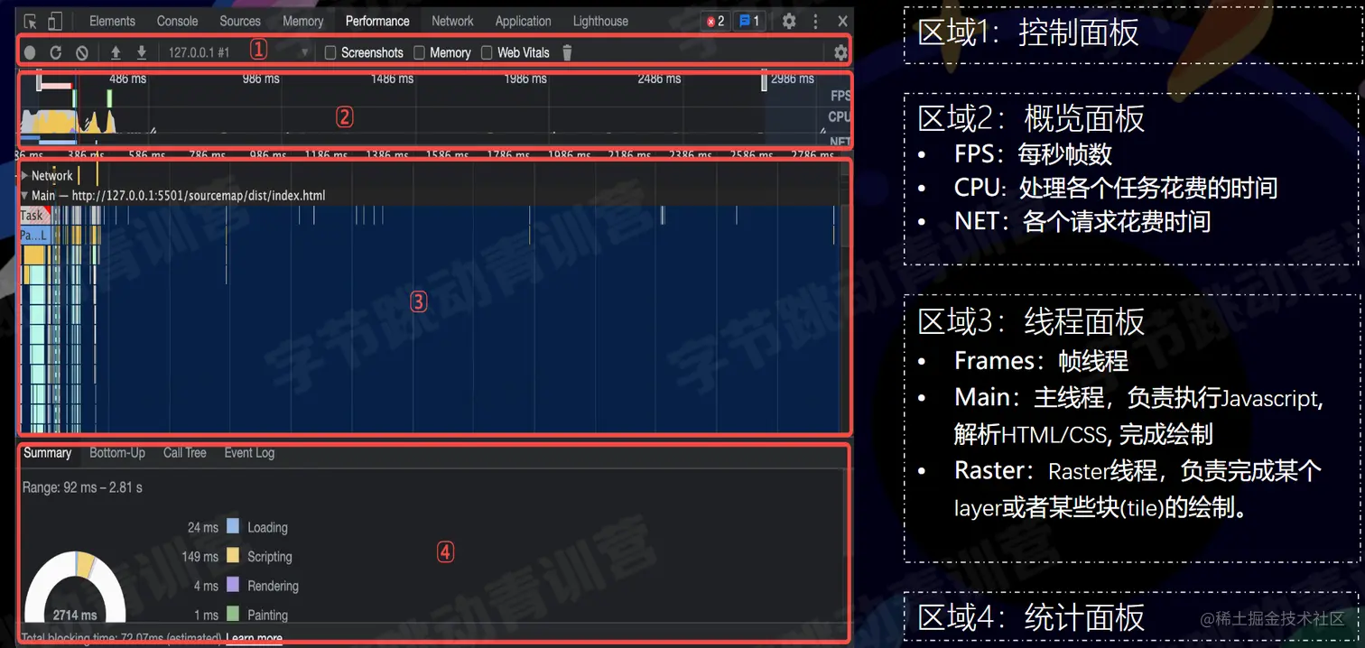The height and width of the screenshot is (648, 1365).
Task: Open the Call Tree tab
Action: (184, 453)
